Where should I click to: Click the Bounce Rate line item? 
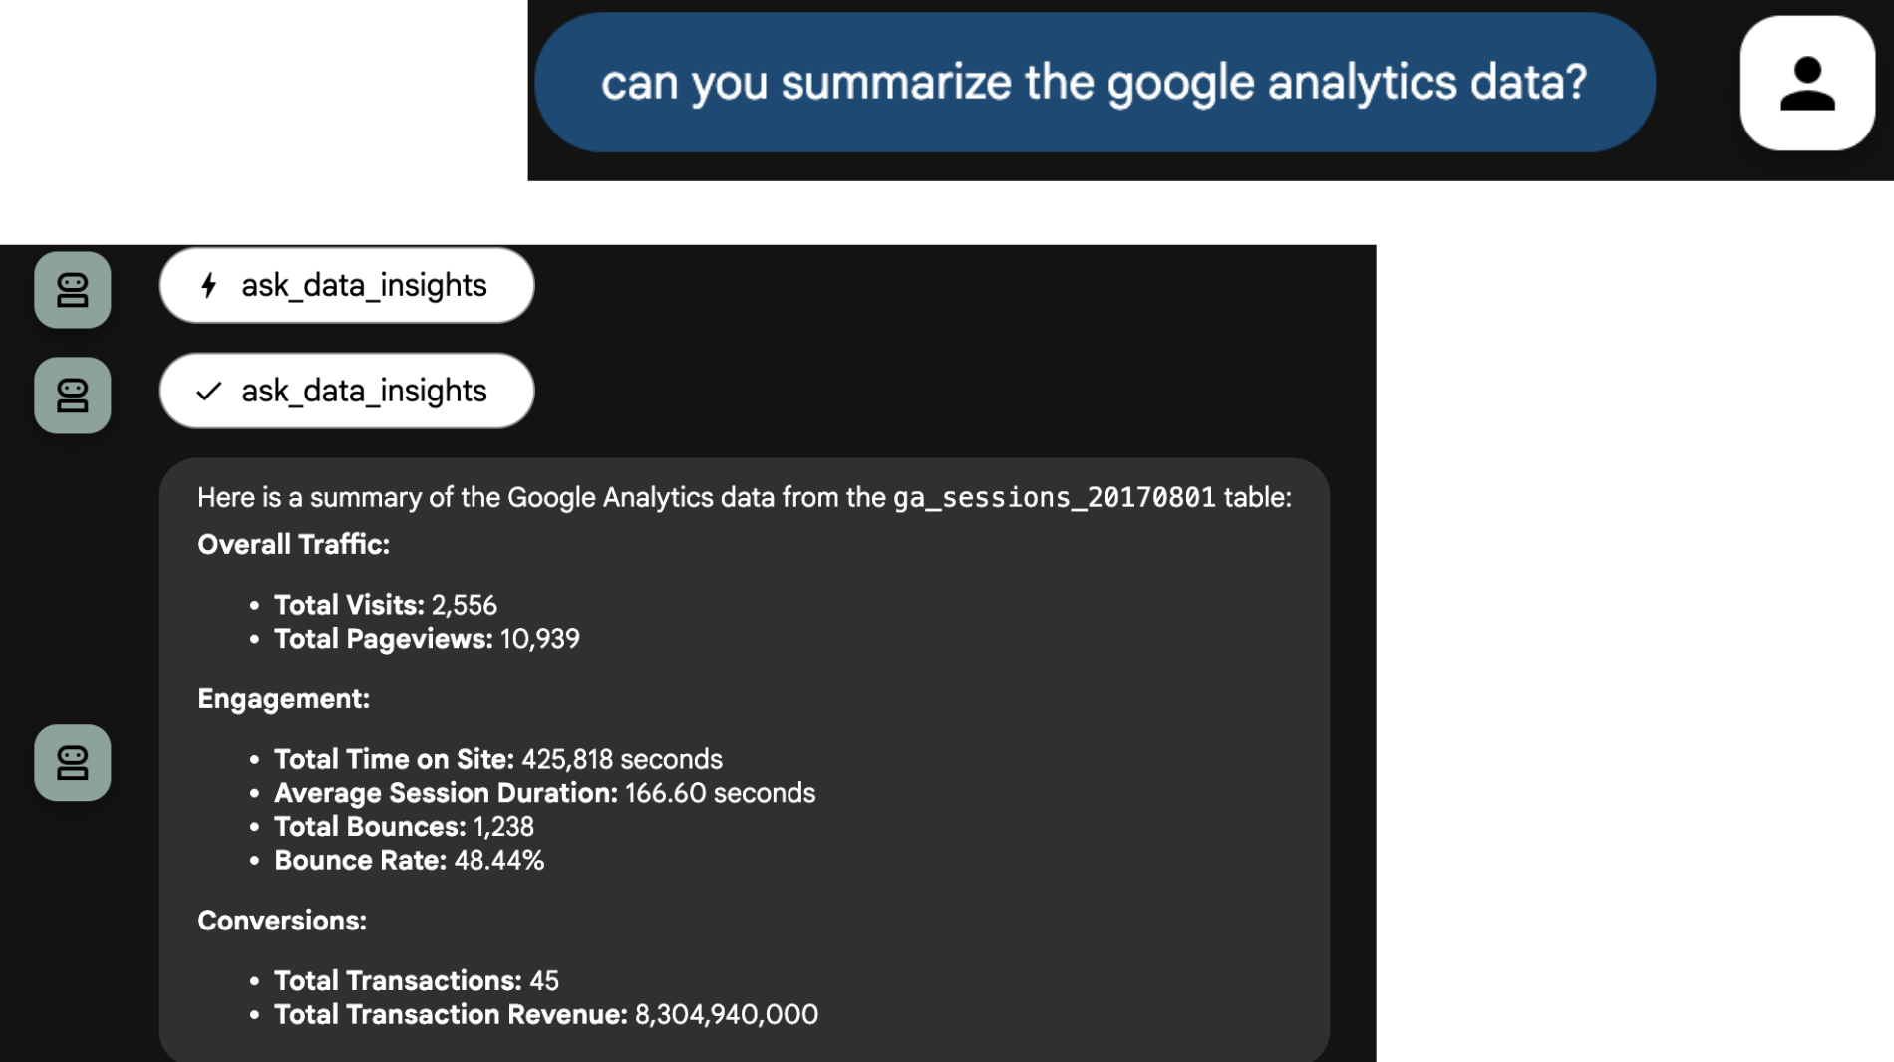[409, 861]
